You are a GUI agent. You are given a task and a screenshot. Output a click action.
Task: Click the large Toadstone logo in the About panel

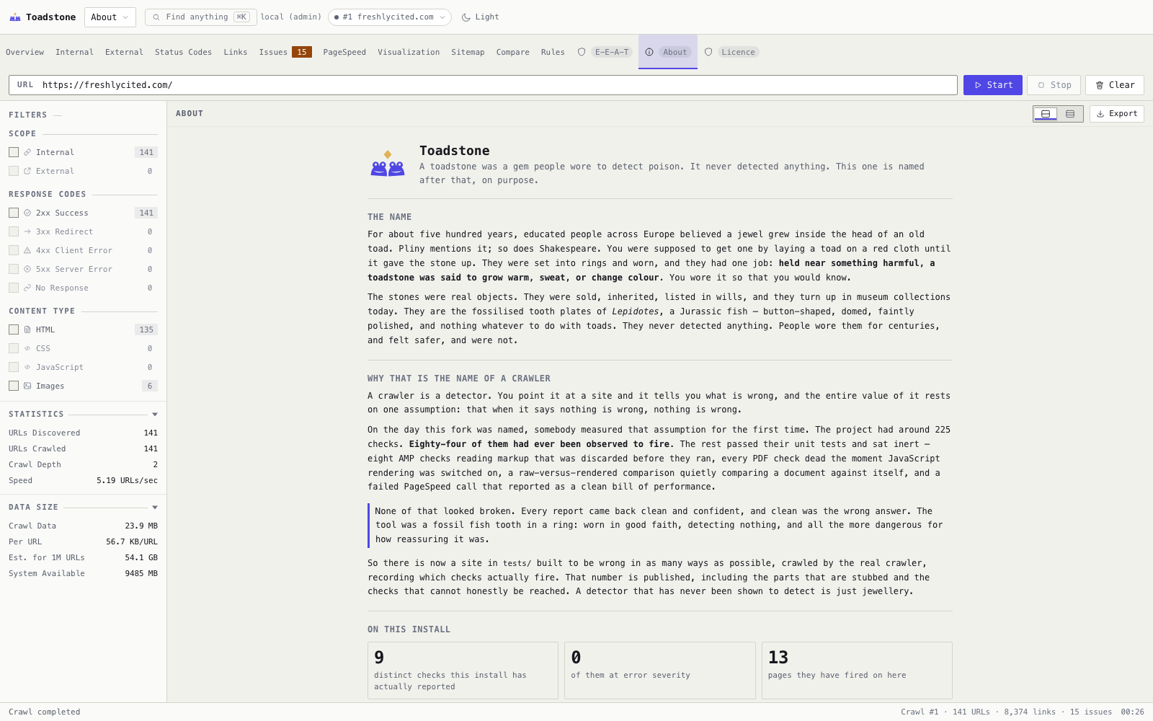click(388, 164)
